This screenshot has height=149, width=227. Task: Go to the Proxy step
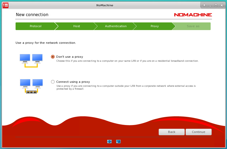pos(155,26)
